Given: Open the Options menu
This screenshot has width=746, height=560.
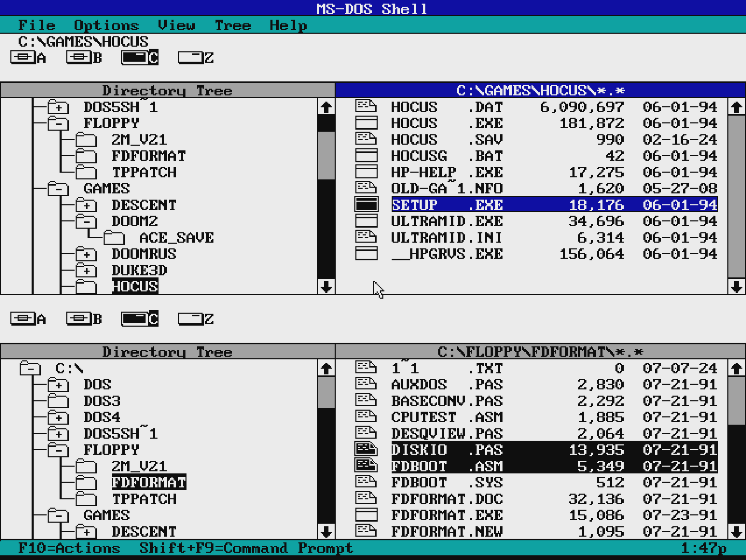Looking at the screenshot, I should 107,25.
